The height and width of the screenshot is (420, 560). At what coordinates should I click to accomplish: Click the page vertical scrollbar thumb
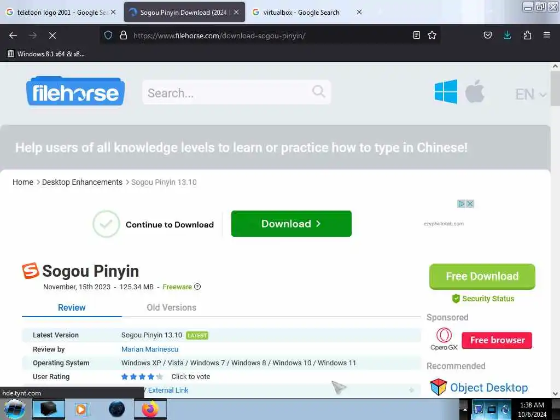(x=555, y=88)
